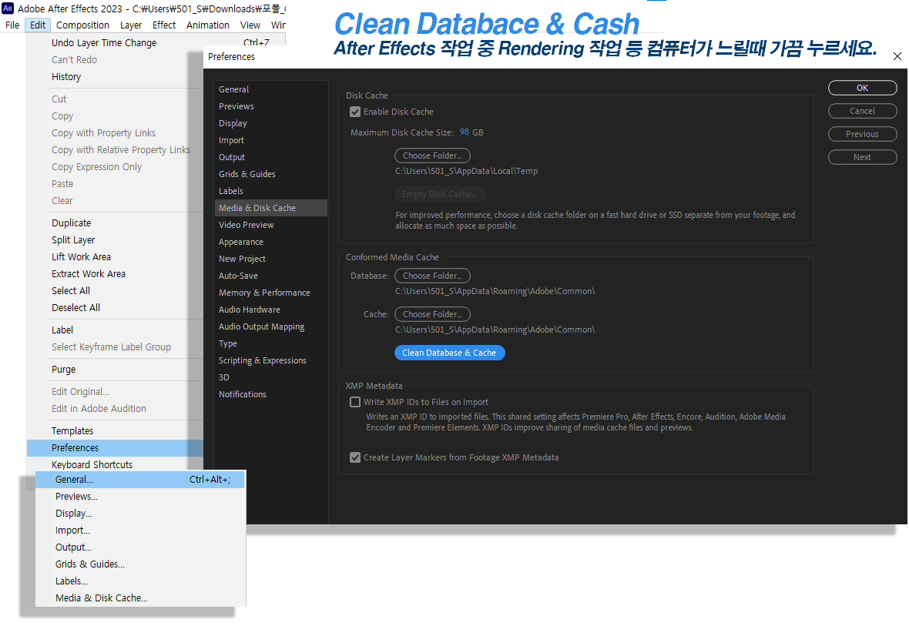Open Preferences submenu in Edit menu

(x=115, y=448)
